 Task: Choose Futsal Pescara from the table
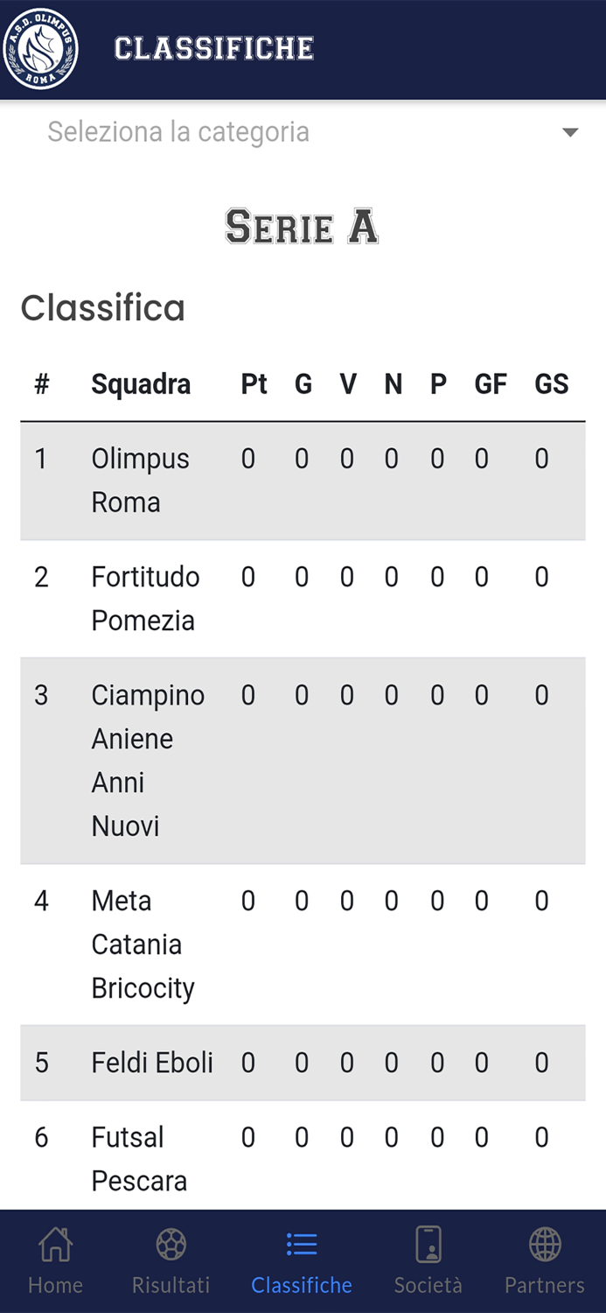(x=139, y=1158)
